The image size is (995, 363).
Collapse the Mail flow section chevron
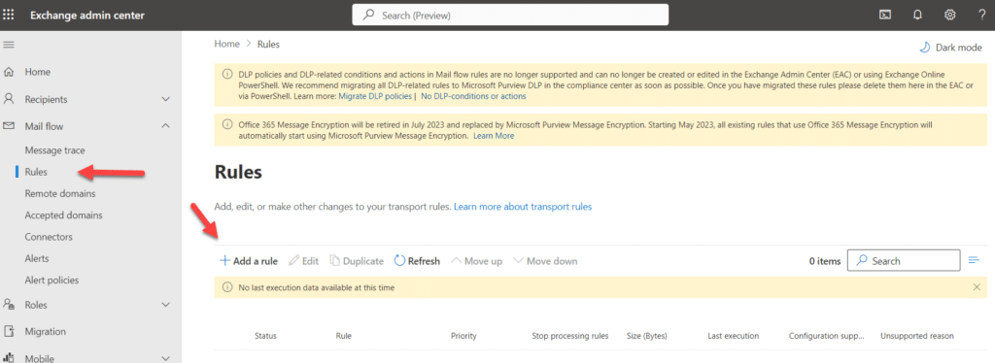coord(165,127)
